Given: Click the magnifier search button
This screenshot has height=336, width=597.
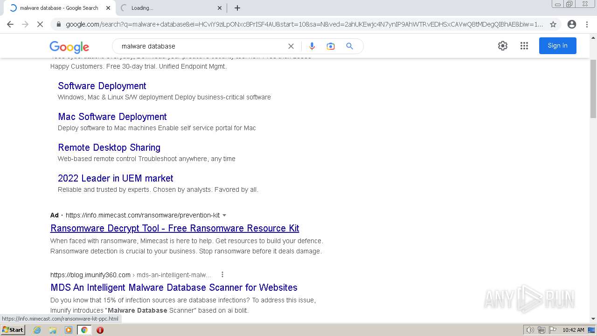Looking at the screenshot, I should click(349, 46).
